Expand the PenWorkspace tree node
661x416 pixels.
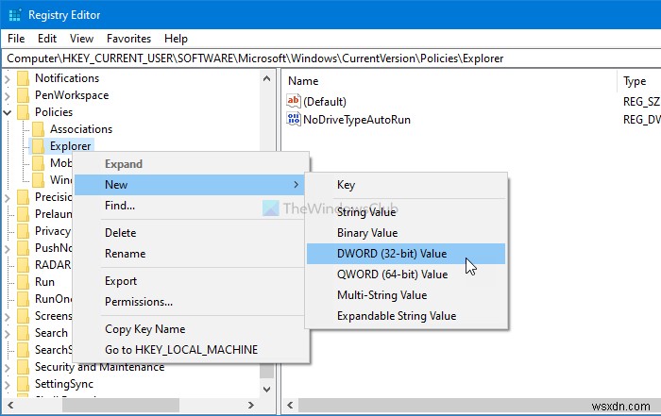(8, 95)
